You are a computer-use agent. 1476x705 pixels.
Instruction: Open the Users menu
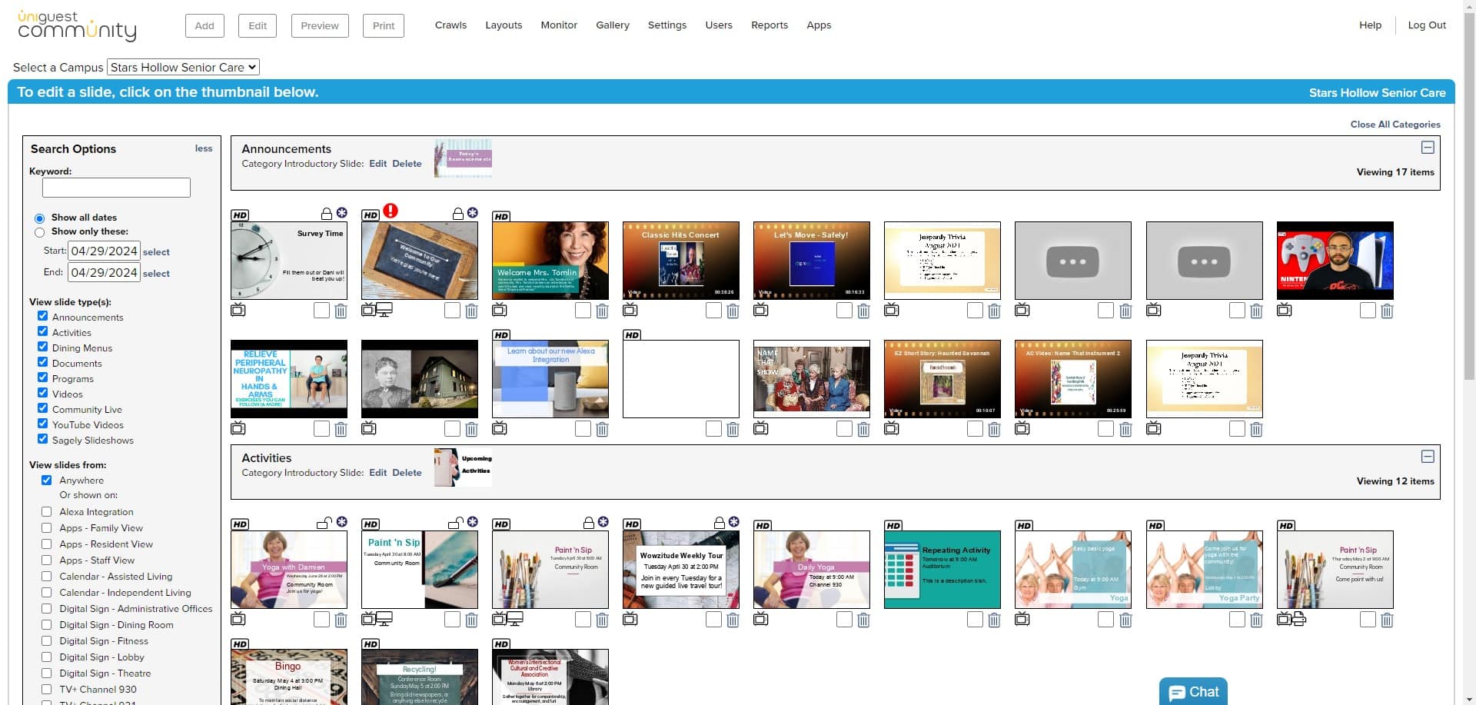[719, 25]
